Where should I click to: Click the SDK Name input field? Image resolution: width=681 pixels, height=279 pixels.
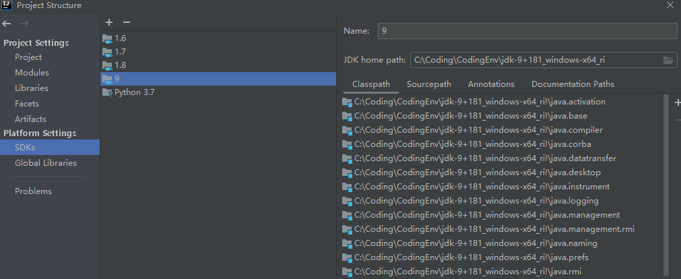pos(527,31)
